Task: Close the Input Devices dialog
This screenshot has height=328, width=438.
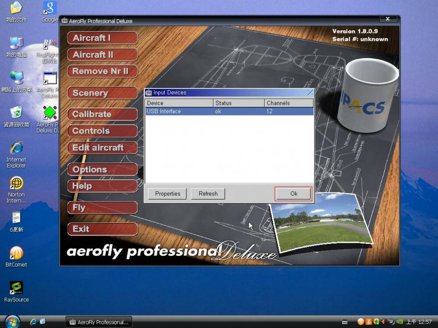Action: coord(310,93)
